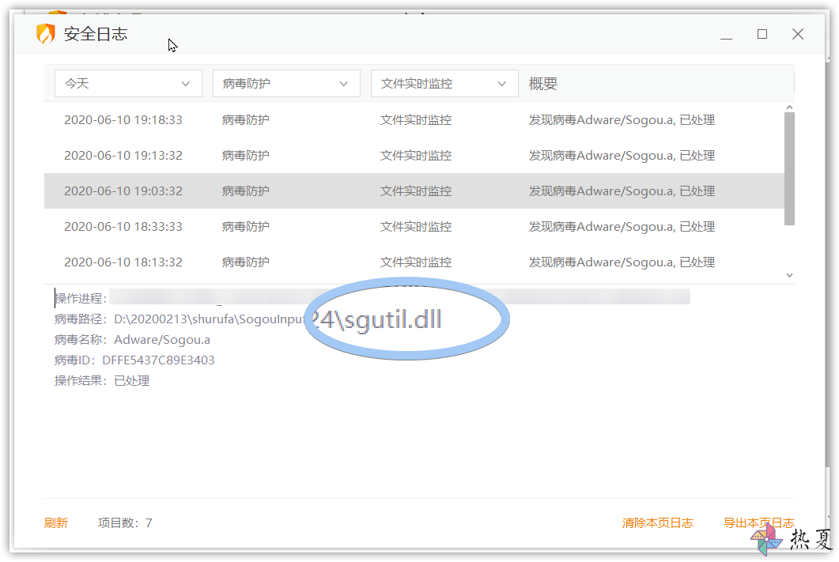Screen dimensions: 839x562
Task: Click 文件实时监控 cell in 18:33:33 row
Action: click(x=416, y=227)
